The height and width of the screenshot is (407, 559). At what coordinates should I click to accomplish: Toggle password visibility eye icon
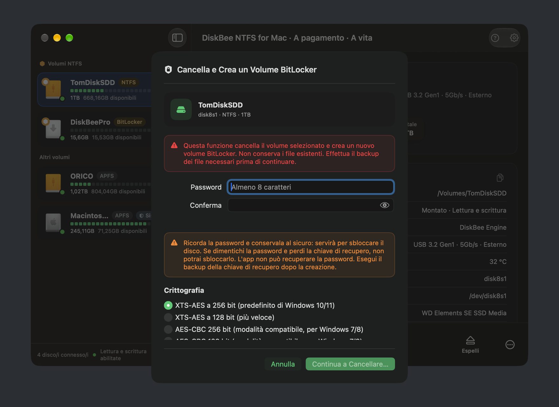click(384, 205)
